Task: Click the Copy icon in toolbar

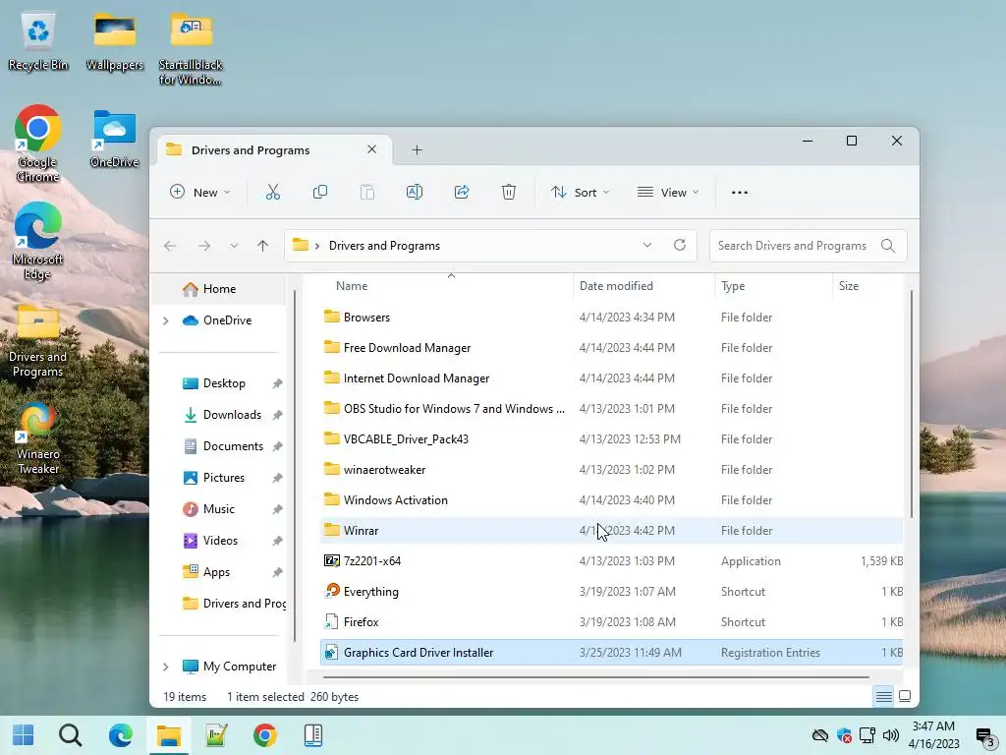Action: coord(319,192)
